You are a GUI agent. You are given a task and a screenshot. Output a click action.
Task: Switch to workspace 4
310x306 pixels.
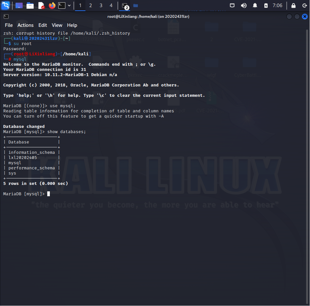pos(111,6)
